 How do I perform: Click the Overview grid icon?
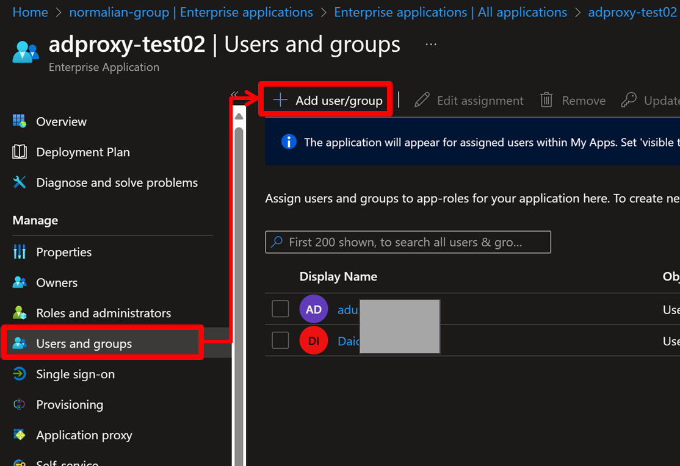click(19, 121)
